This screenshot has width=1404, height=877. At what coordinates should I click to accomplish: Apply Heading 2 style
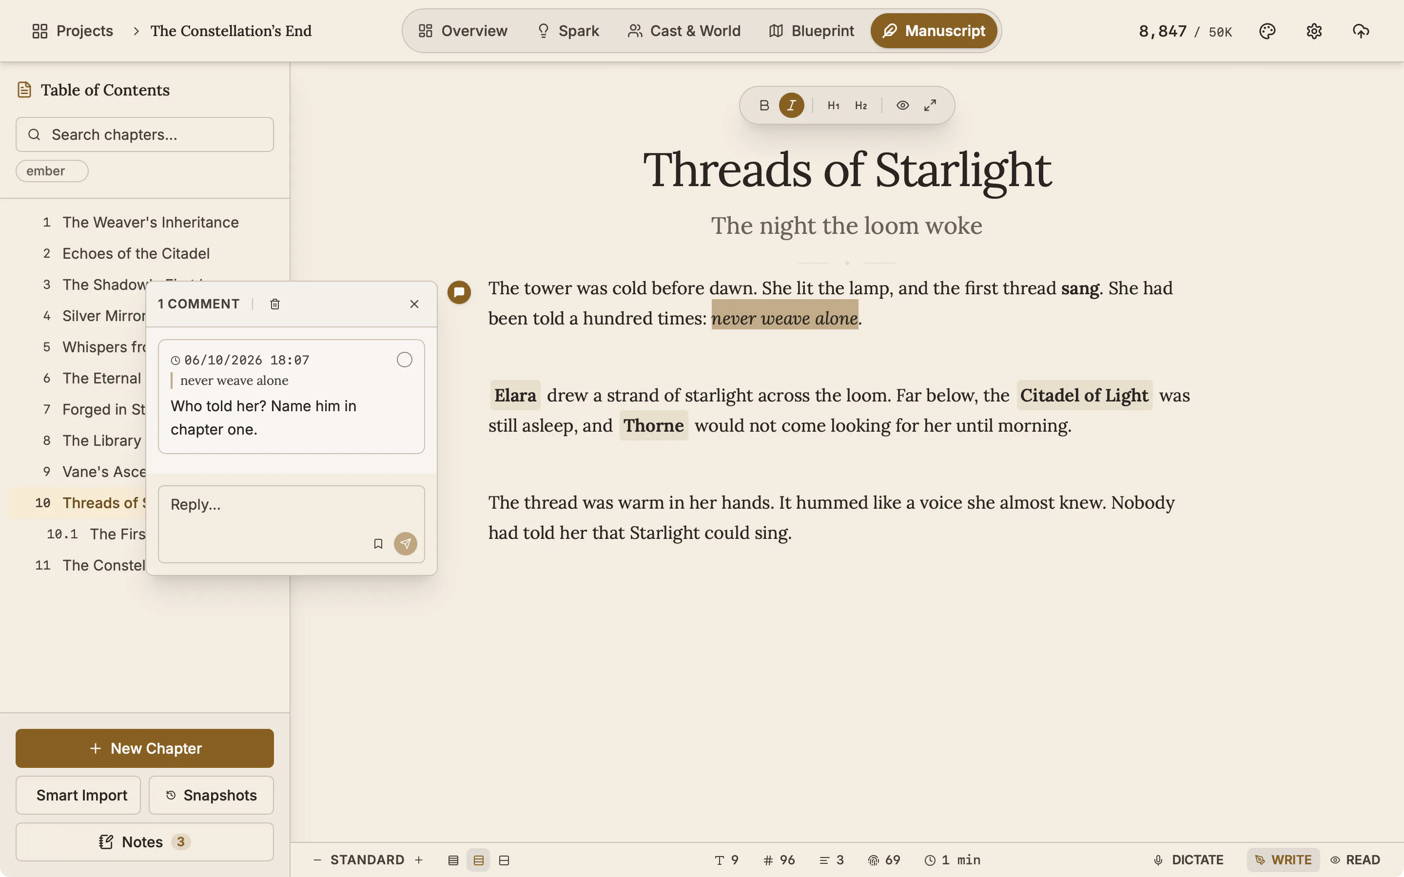click(x=861, y=106)
